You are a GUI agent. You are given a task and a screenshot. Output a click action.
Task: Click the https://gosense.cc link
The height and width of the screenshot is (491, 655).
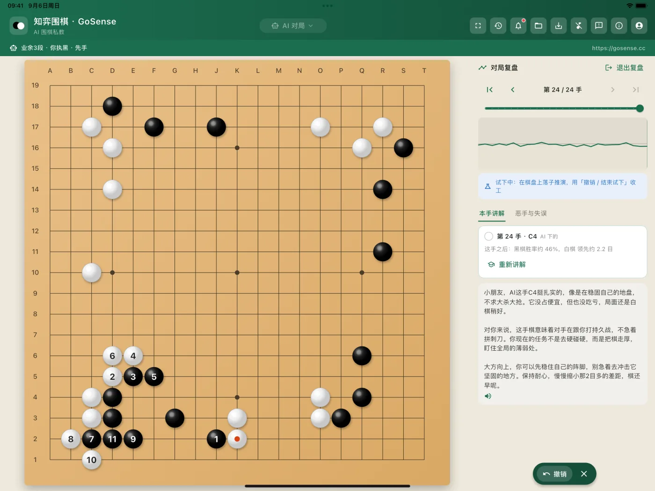619,48
